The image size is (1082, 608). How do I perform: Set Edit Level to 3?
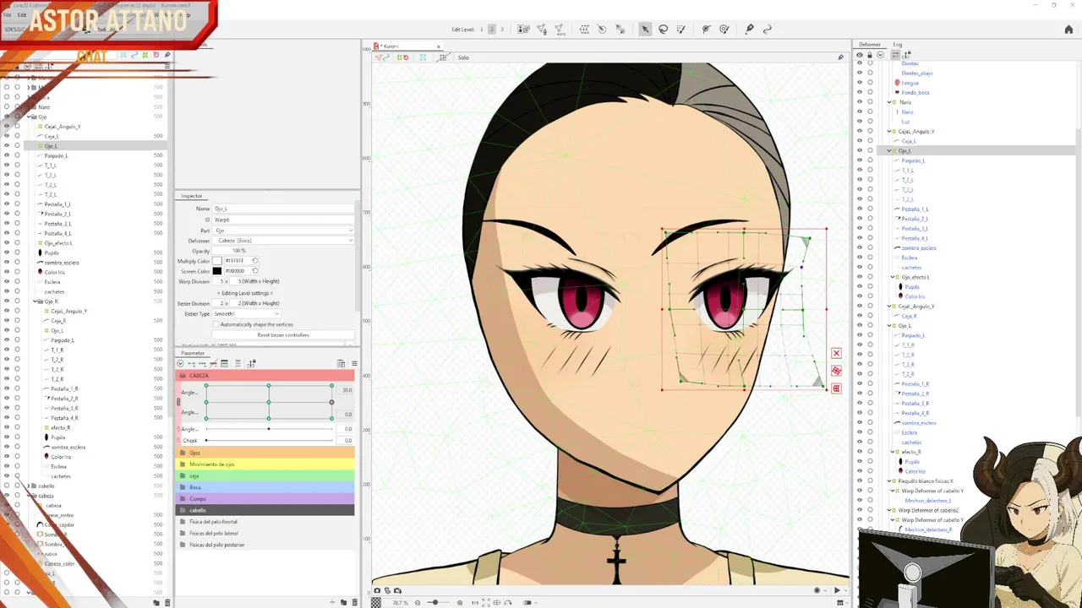point(501,30)
